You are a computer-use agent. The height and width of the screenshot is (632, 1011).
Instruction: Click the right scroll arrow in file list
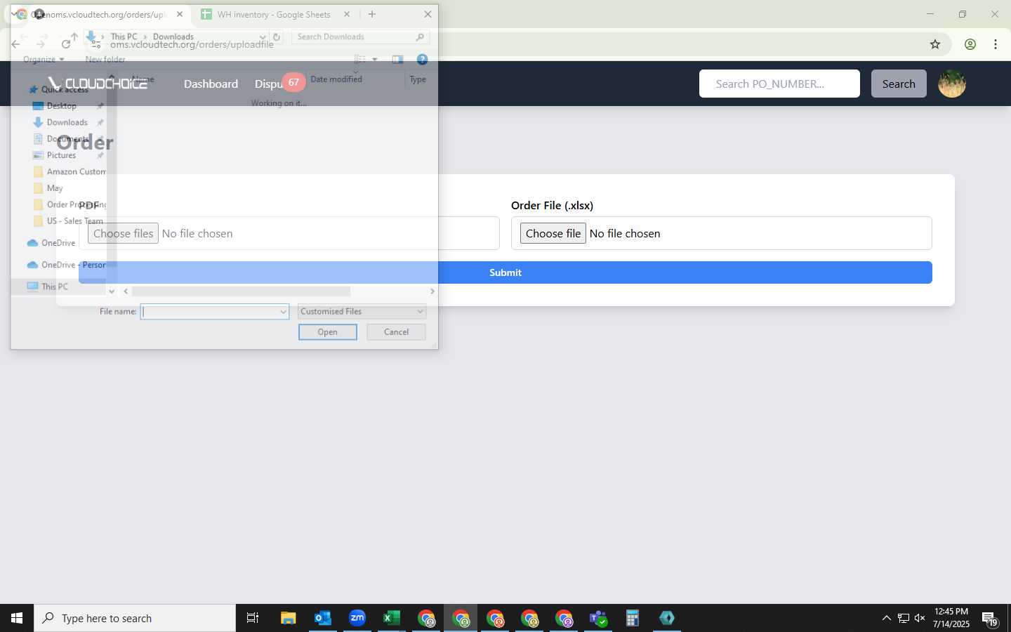tap(432, 291)
